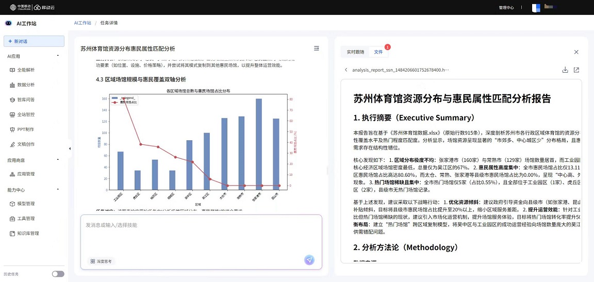Select 智库问答 sidebar item
The height and width of the screenshot is (282, 594).
25,99
